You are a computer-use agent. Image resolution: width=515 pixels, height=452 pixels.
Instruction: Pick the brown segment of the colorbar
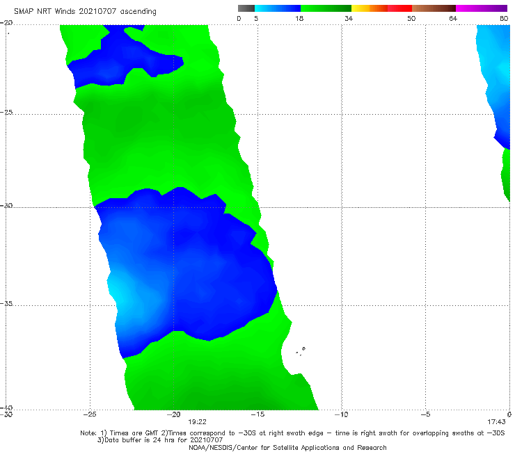point(434,8)
